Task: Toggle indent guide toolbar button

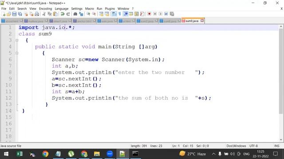Action: [125, 14]
